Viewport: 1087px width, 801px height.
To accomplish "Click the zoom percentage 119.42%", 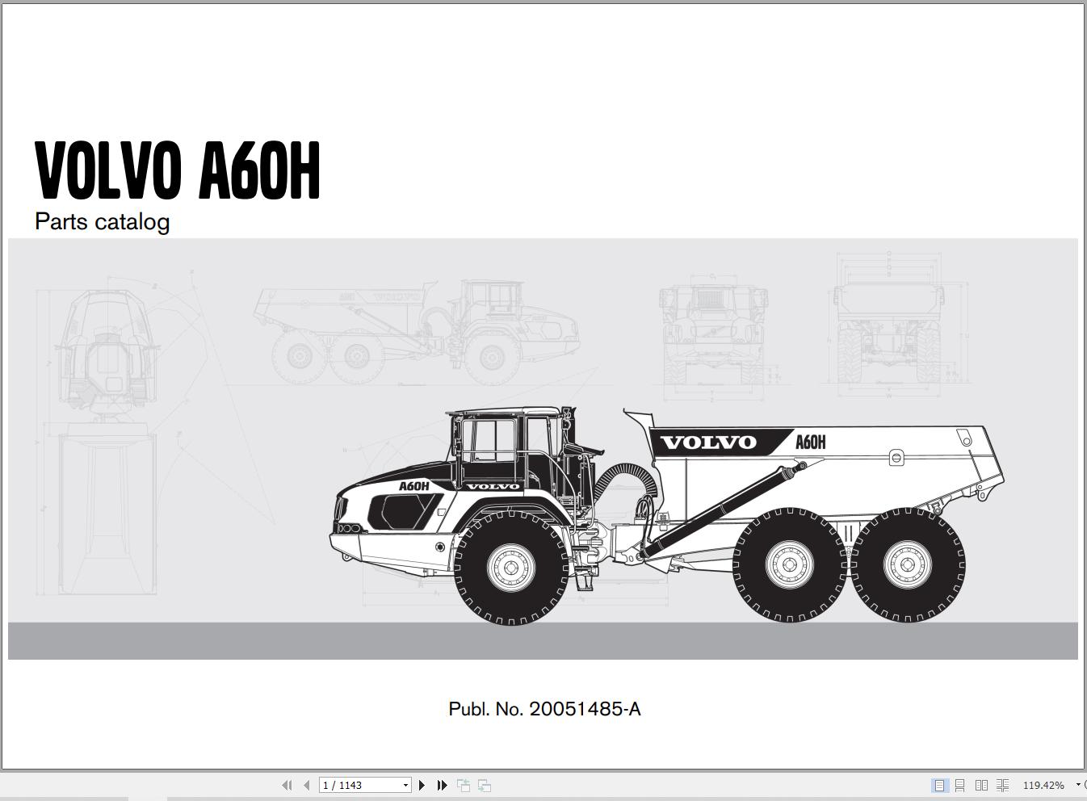I will click(1043, 785).
